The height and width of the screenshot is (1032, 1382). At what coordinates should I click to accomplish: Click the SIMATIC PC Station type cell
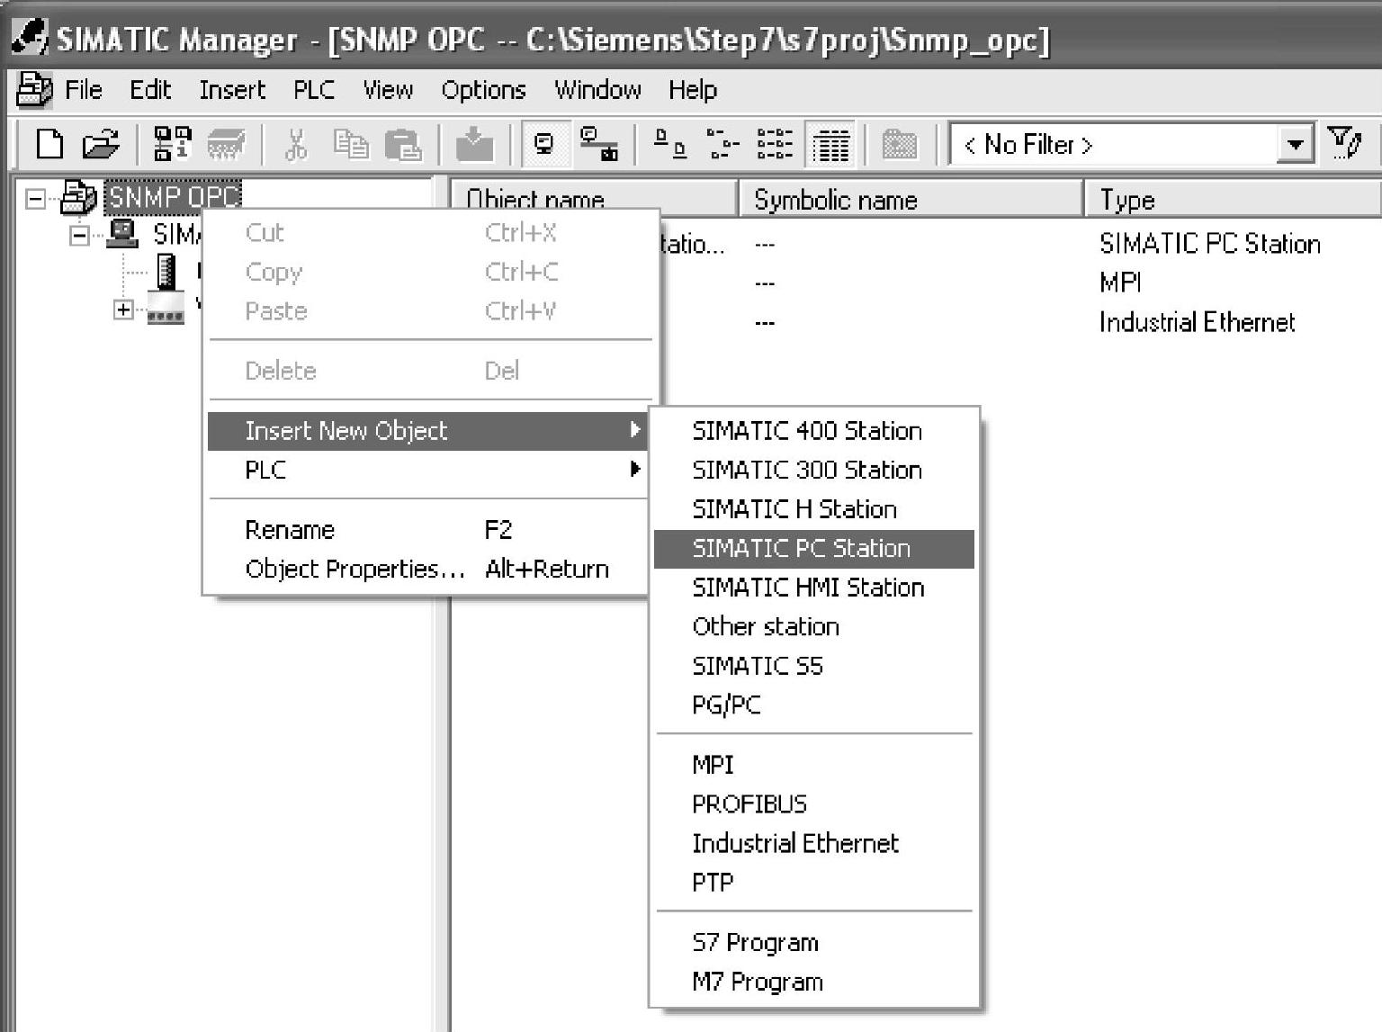click(x=1209, y=244)
